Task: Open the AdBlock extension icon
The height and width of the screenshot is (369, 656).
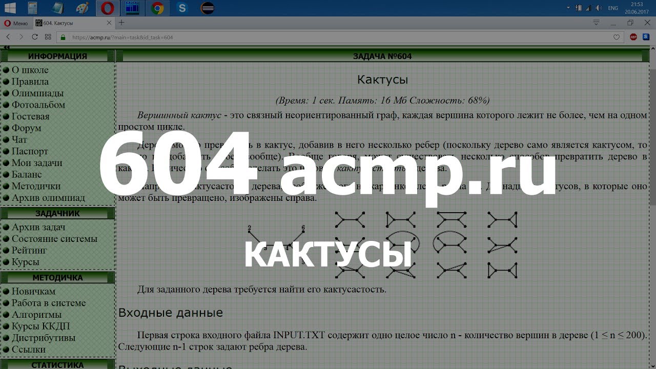Action: coord(633,37)
